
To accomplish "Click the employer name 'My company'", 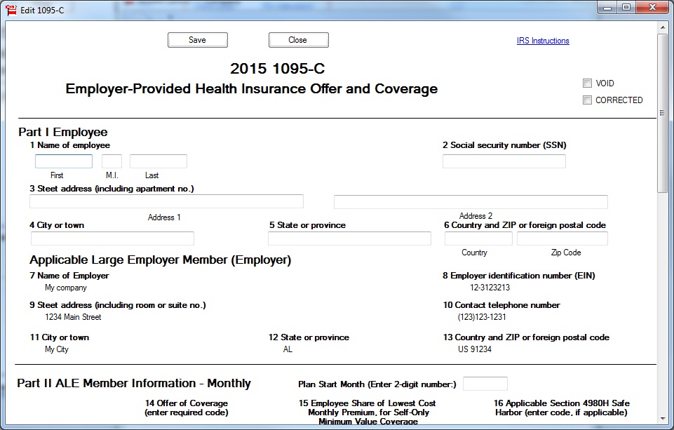I will (x=66, y=288).
